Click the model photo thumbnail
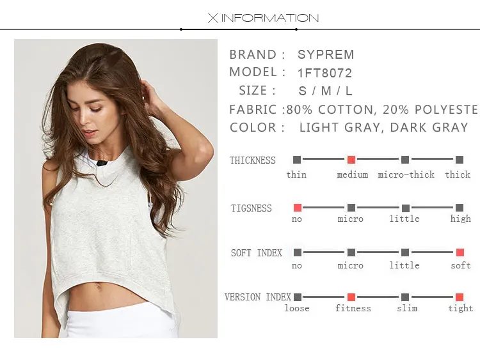The height and width of the screenshot is (349, 480). point(116,189)
